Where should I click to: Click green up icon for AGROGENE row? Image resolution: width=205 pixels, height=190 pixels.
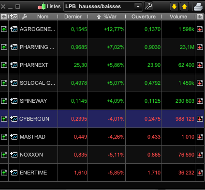(x=4, y=29)
